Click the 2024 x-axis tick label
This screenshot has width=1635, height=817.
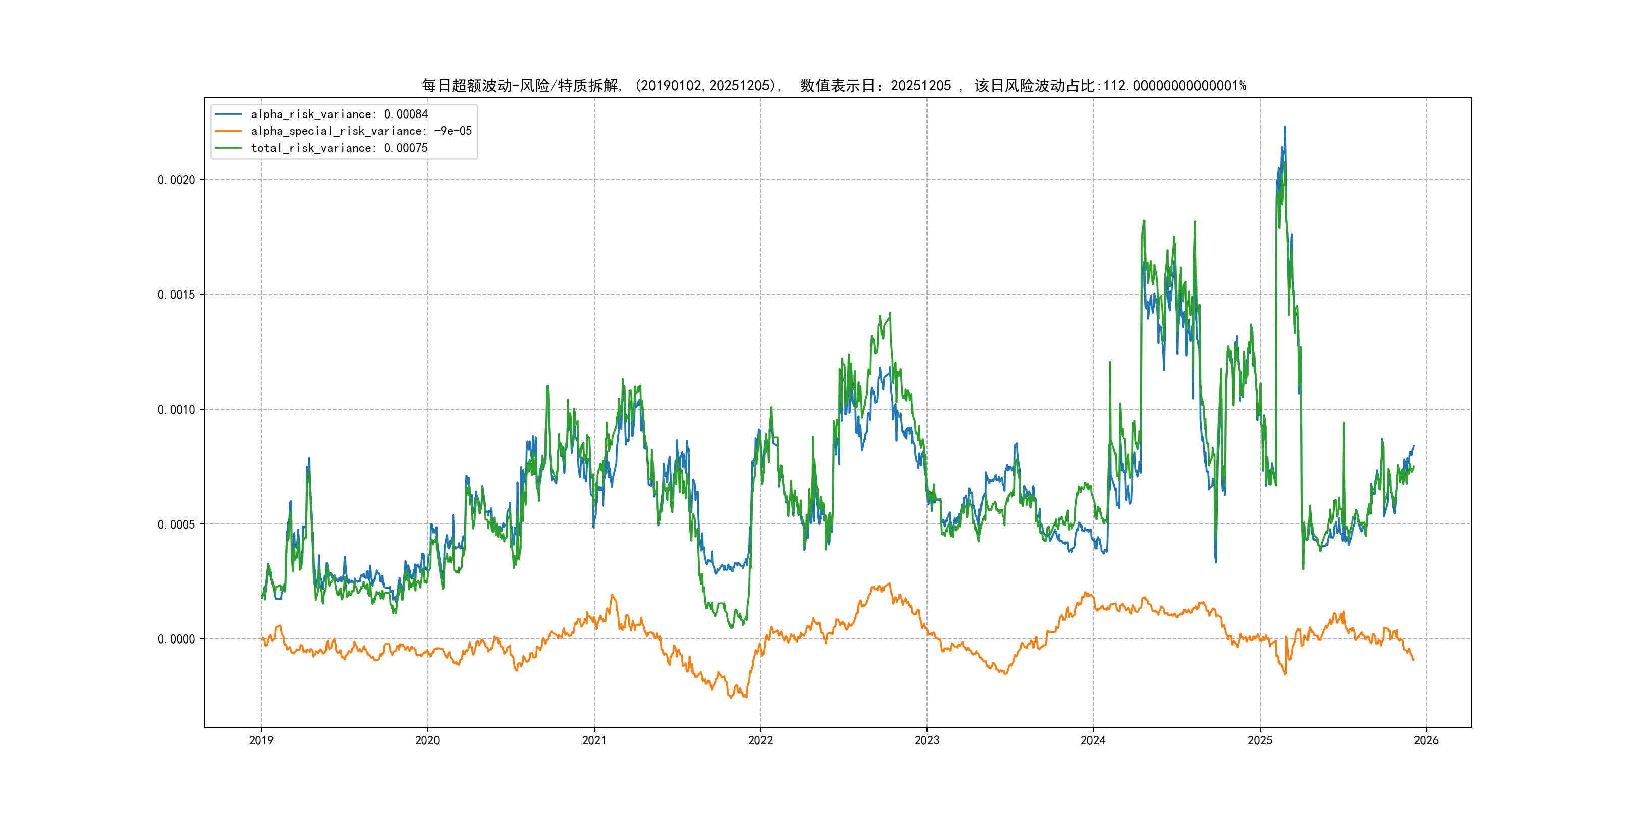[x=1093, y=740]
